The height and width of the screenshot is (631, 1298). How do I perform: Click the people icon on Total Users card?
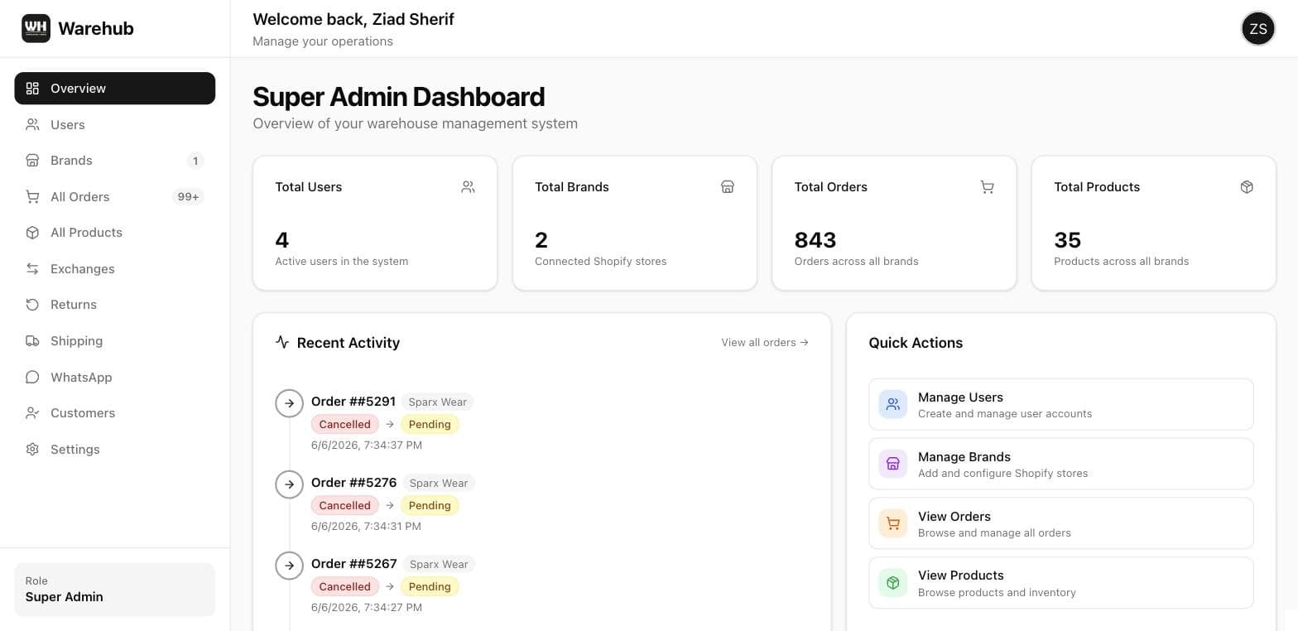click(468, 187)
